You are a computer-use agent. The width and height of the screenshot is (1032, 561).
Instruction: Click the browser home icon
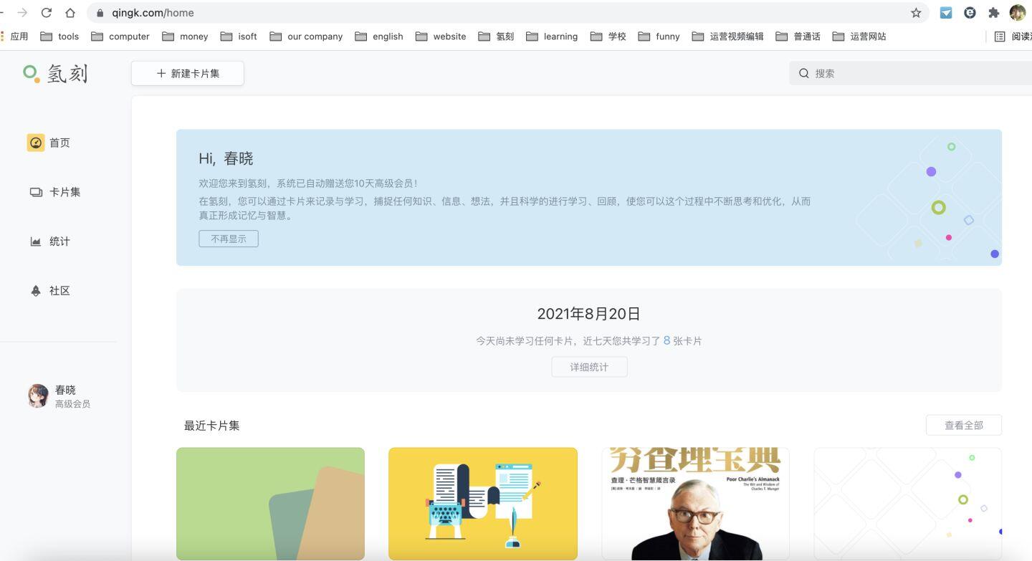tap(70, 13)
